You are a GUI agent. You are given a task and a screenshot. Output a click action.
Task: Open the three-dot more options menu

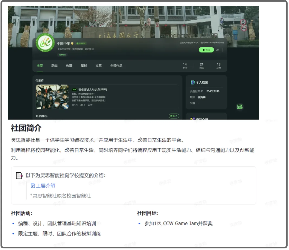pos(223,50)
